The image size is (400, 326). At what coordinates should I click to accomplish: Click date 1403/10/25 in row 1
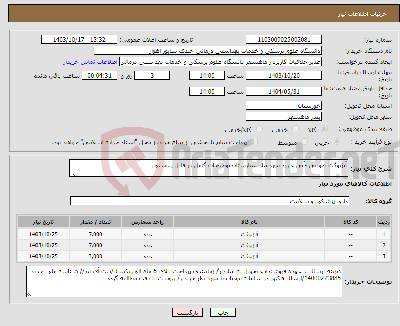(44, 234)
